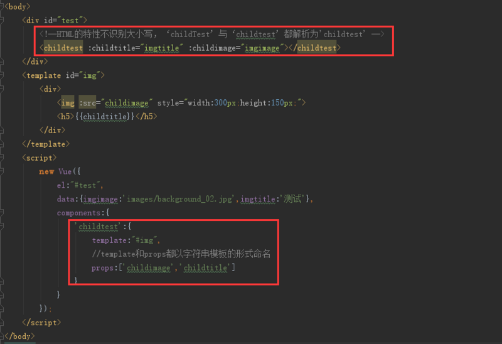Click the 'childtest' key under components
This screenshot has height=344, width=502.
coord(98,227)
